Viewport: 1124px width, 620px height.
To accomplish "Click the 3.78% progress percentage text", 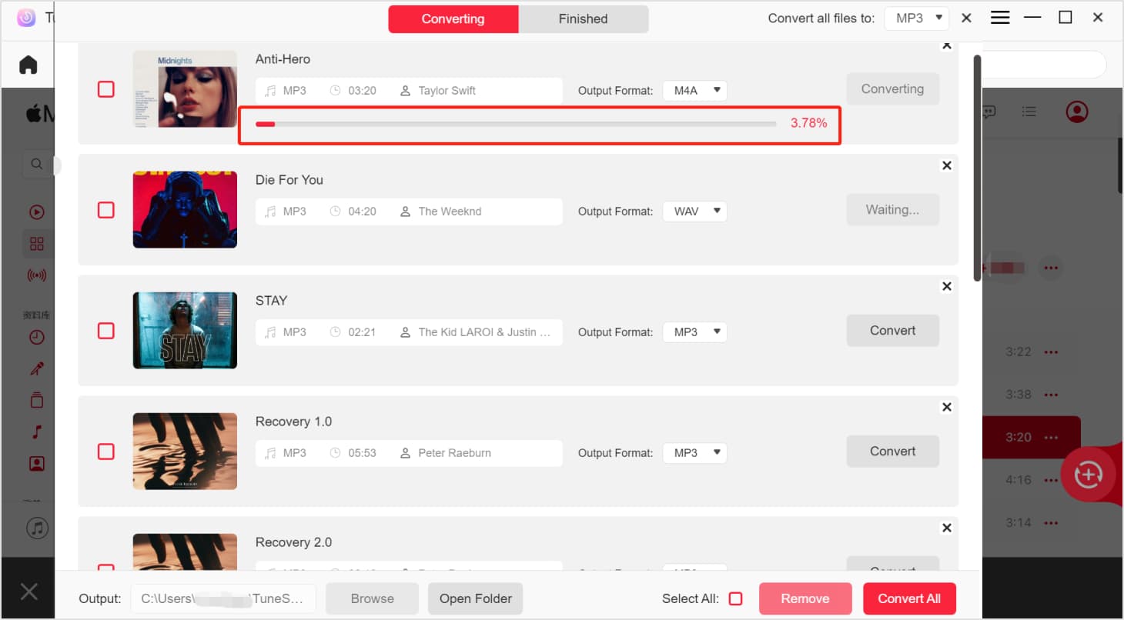I will 808,122.
